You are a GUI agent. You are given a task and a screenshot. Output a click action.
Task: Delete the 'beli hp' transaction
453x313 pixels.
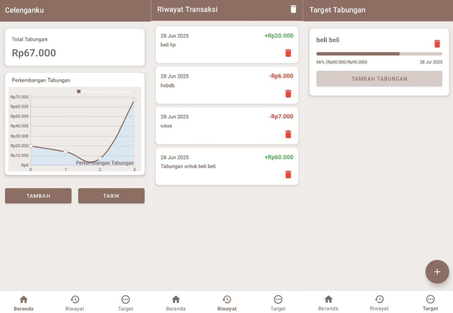pos(288,53)
